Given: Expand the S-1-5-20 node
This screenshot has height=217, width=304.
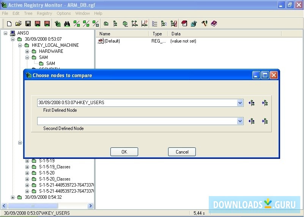Looking at the screenshot, I should [27, 173].
